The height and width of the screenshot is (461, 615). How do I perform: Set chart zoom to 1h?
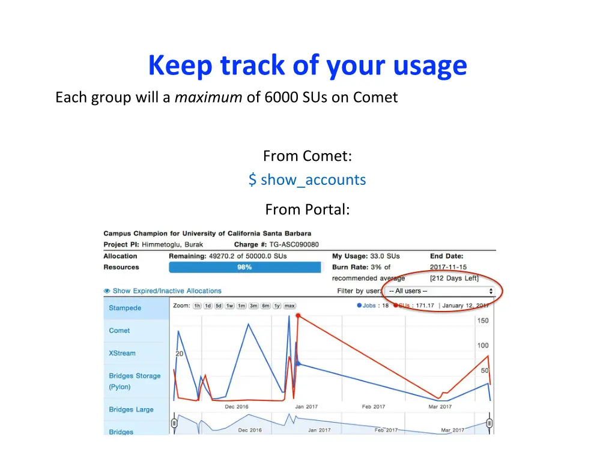[x=197, y=306]
